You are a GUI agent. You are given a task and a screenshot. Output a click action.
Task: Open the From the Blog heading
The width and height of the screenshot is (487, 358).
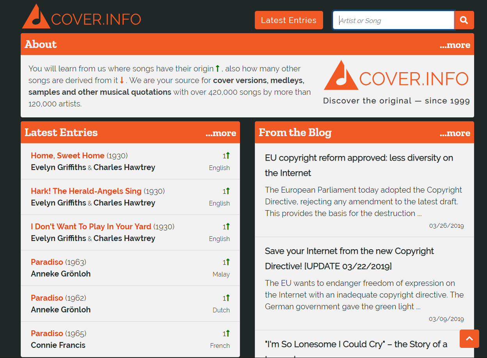coord(295,133)
